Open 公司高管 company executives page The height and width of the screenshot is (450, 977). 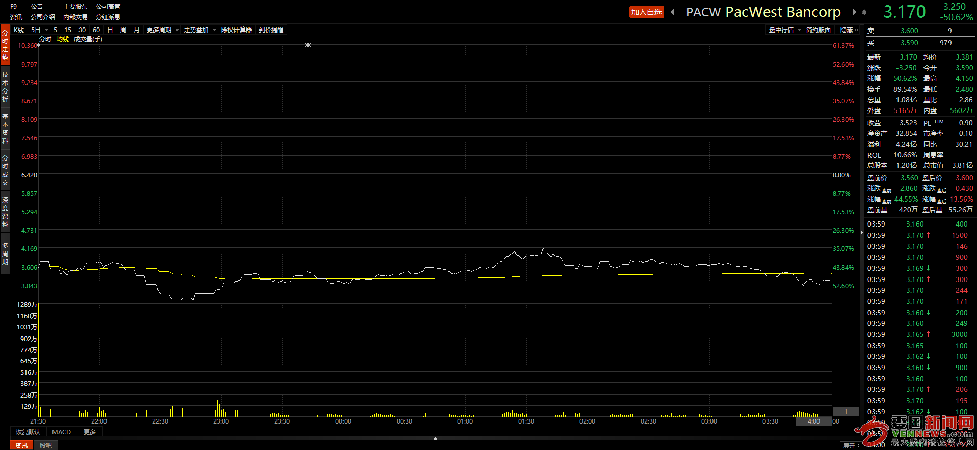pyautogui.click(x=108, y=7)
